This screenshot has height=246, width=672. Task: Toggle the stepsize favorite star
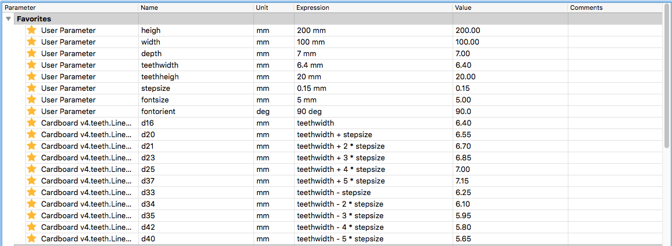(31, 88)
